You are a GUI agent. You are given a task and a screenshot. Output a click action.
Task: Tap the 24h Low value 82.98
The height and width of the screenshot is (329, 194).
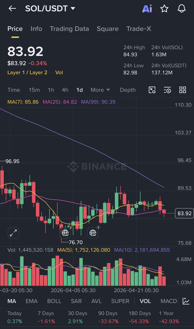130,73
